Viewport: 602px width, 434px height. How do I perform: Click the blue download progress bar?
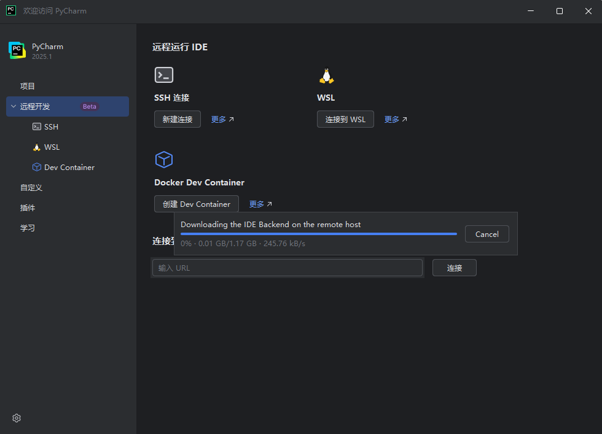319,234
